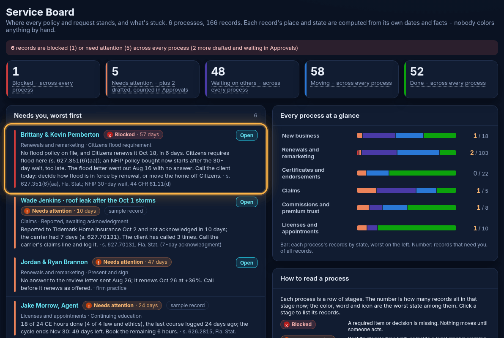Viewport: 504px width, 338px height.
Task: Click the exclamation icon in Brannon's attention badge
Action: 99,262
